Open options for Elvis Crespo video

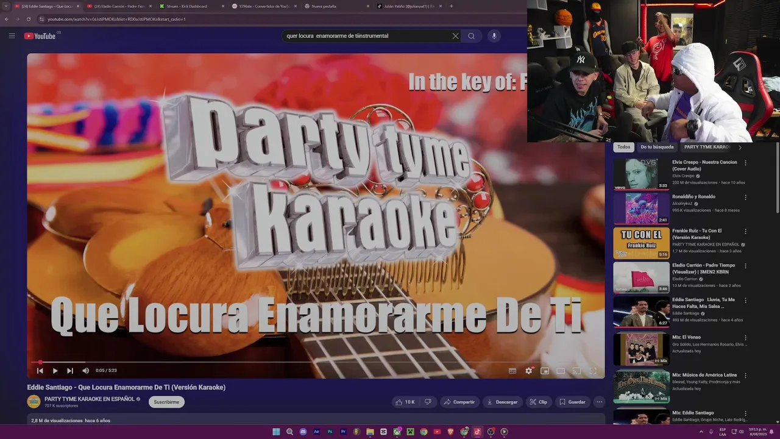(x=745, y=163)
